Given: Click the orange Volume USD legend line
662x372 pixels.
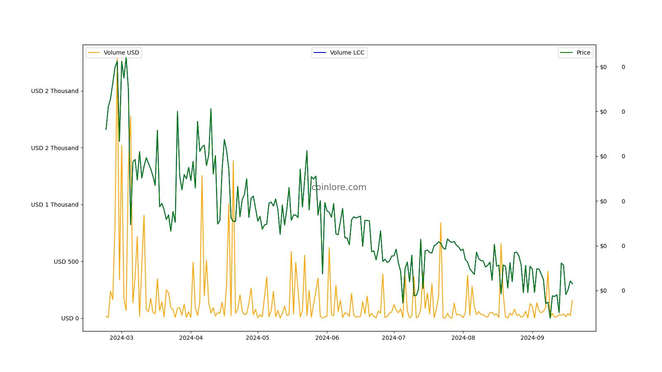Looking at the screenshot, I should (x=94, y=52).
